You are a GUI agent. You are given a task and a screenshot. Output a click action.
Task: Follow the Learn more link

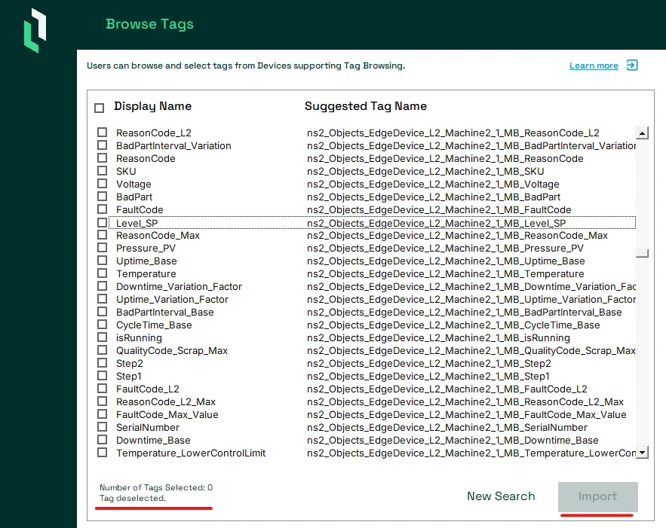click(x=594, y=66)
